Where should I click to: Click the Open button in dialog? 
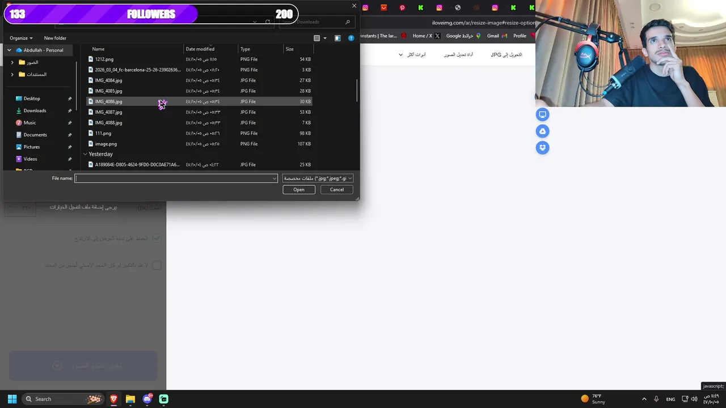[299, 190]
